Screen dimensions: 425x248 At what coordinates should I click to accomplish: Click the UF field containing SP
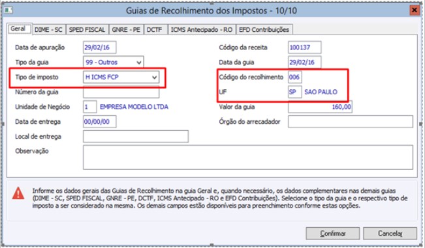tap(295, 92)
